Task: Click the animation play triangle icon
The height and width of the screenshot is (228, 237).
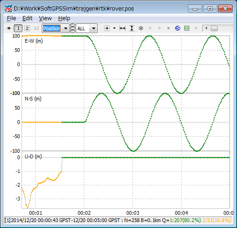Action: [196, 28]
